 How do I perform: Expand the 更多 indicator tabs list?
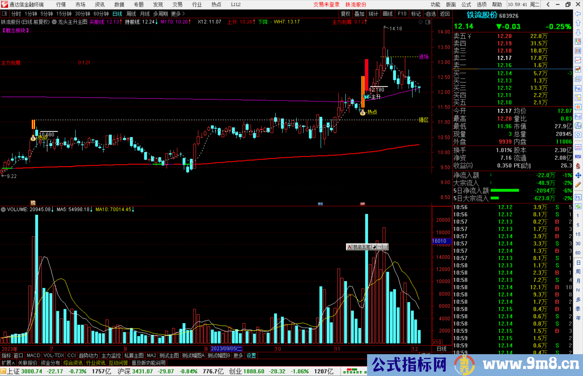(x=238, y=356)
